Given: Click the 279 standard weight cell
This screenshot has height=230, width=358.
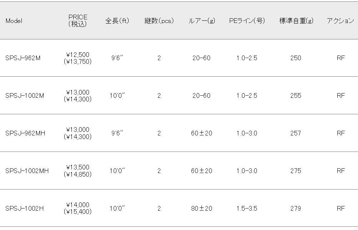Looking at the screenshot, I should 296,209.
